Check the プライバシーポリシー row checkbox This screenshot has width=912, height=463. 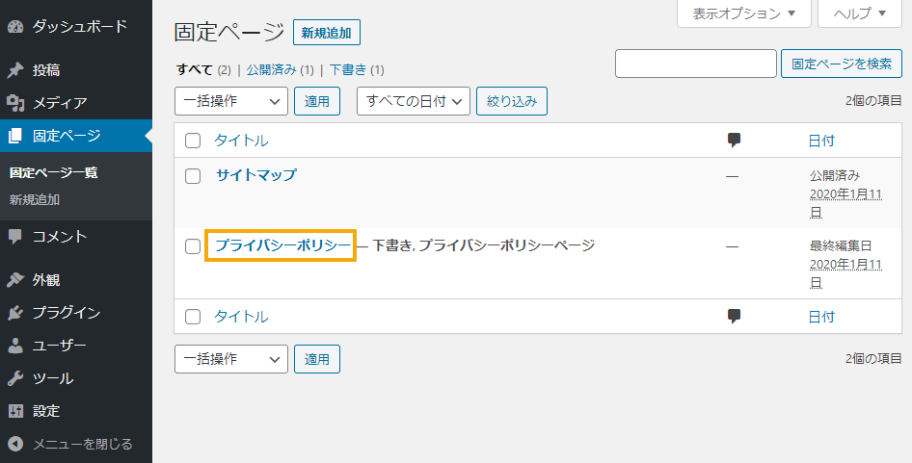coord(193,245)
